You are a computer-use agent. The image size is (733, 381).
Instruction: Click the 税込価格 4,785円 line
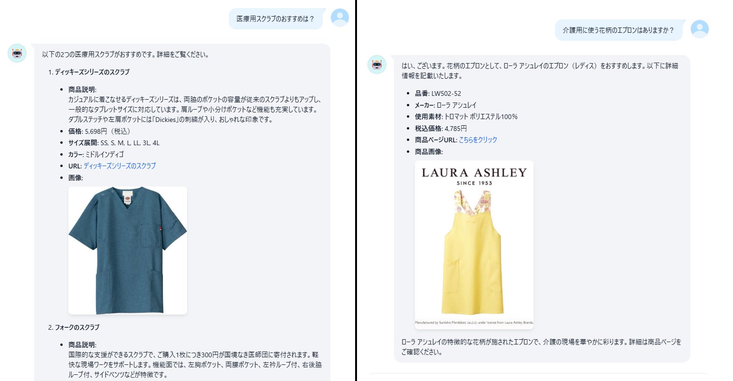441,128
